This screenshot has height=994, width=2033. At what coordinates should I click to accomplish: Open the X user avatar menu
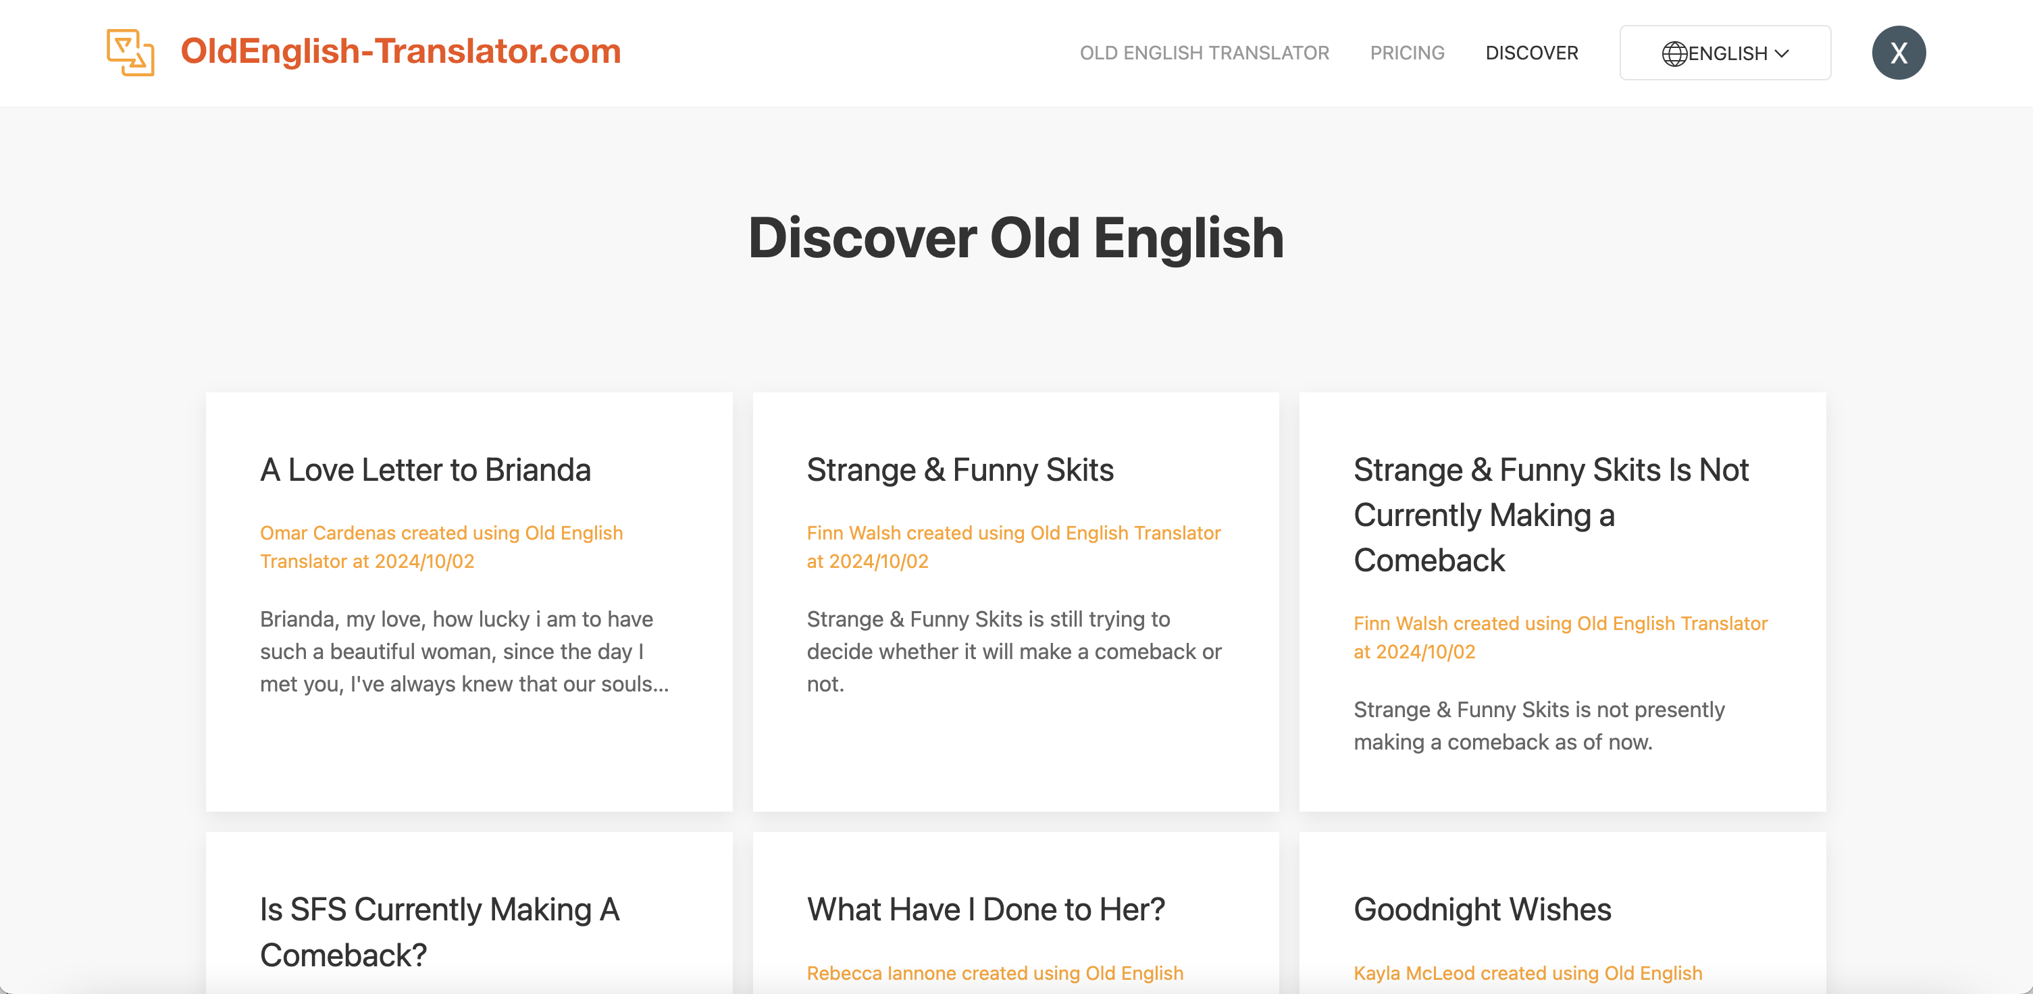(1898, 53)
